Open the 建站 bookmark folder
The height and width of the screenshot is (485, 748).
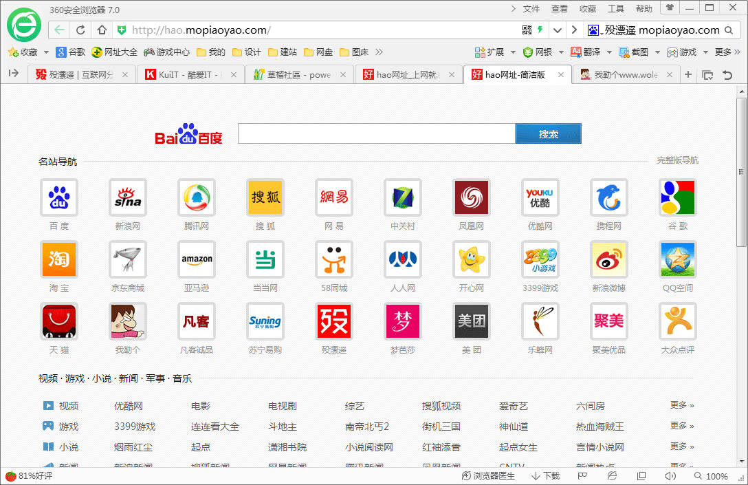(x=283, y=52)
